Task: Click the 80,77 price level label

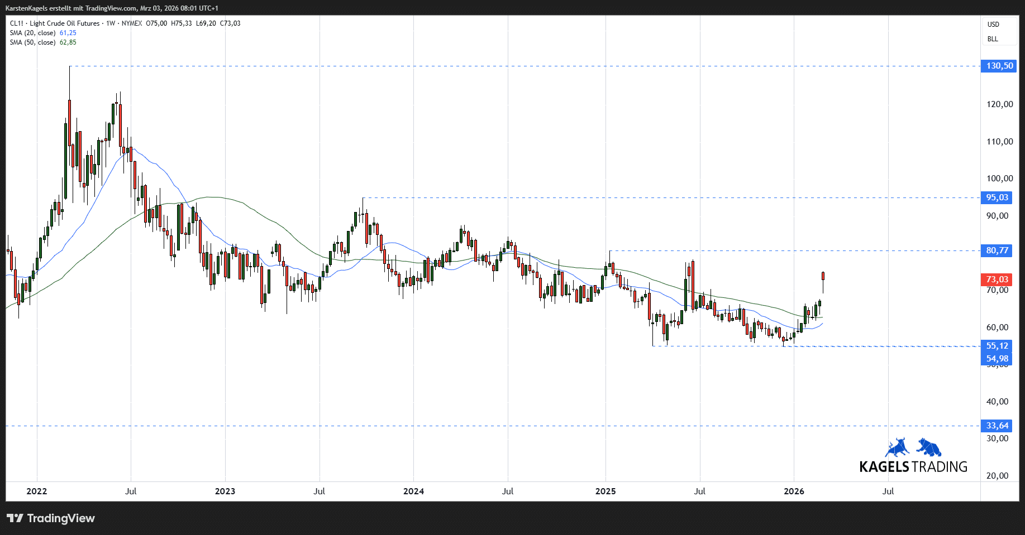Action: click(997, 250)
